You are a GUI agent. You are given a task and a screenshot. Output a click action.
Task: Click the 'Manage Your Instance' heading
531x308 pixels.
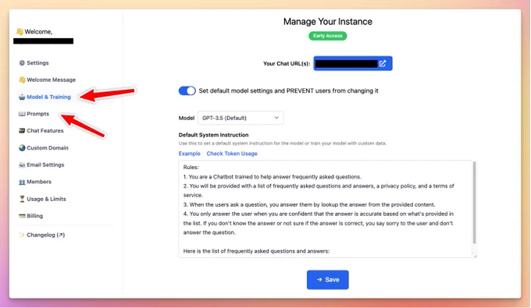point(327,22)
